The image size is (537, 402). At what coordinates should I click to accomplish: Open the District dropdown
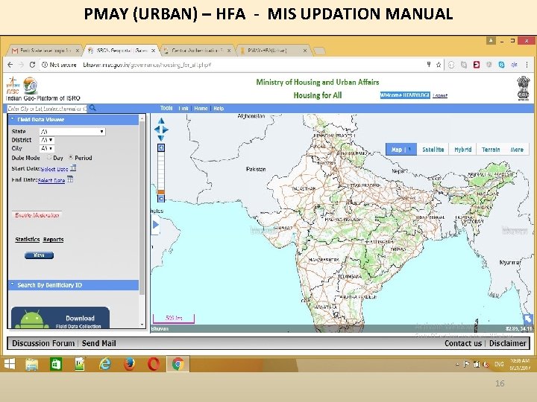47,140
